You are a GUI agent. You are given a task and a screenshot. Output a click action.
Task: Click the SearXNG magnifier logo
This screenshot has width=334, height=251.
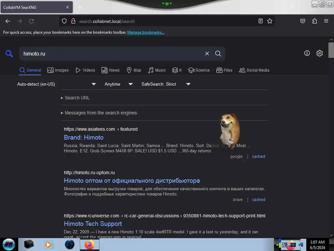(9, 54)
